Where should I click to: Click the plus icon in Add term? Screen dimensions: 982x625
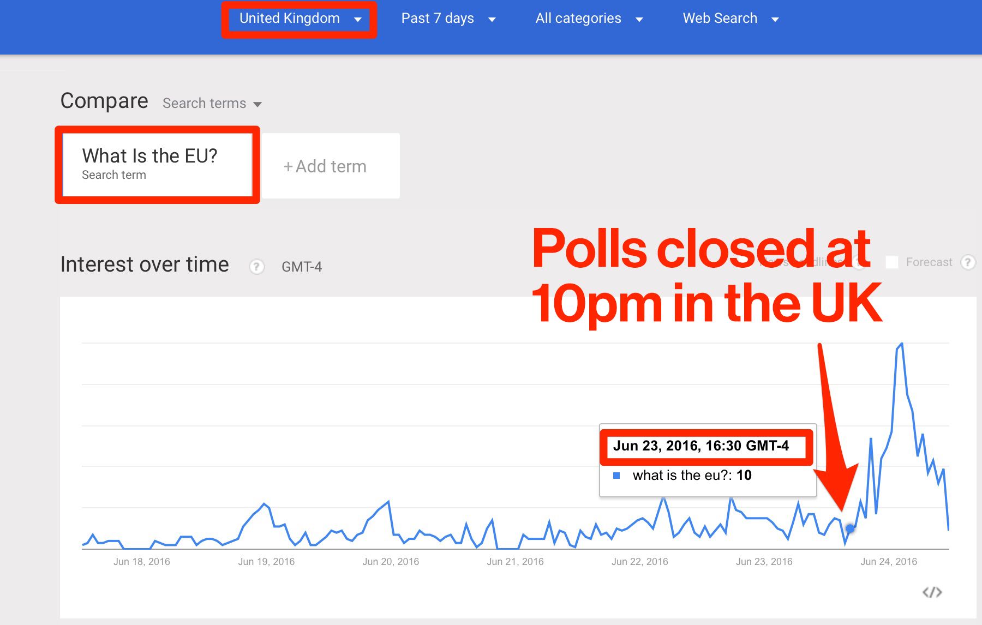[x=288, y=167]
